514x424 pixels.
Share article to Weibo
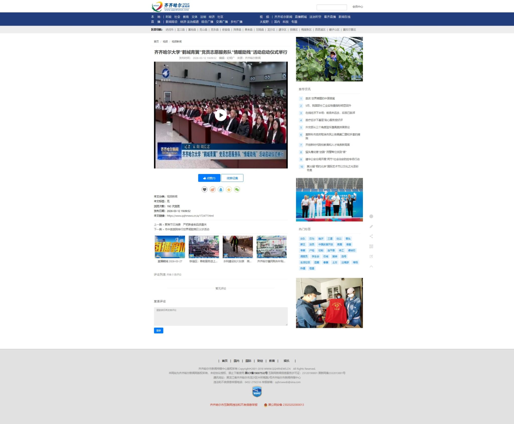click(x=213, y=190)
